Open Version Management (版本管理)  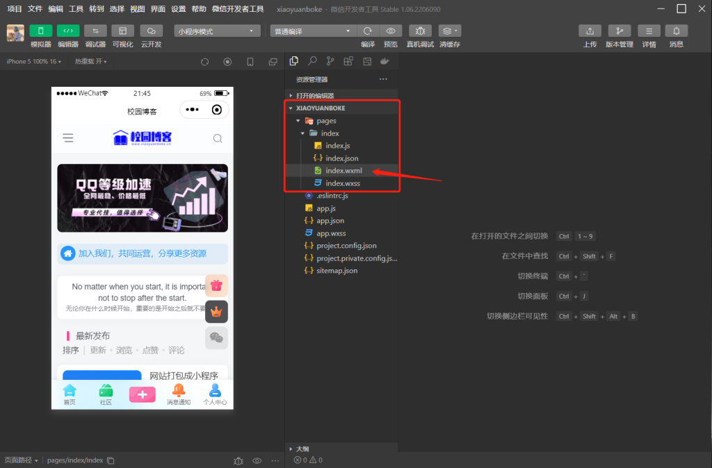(619, 31)
